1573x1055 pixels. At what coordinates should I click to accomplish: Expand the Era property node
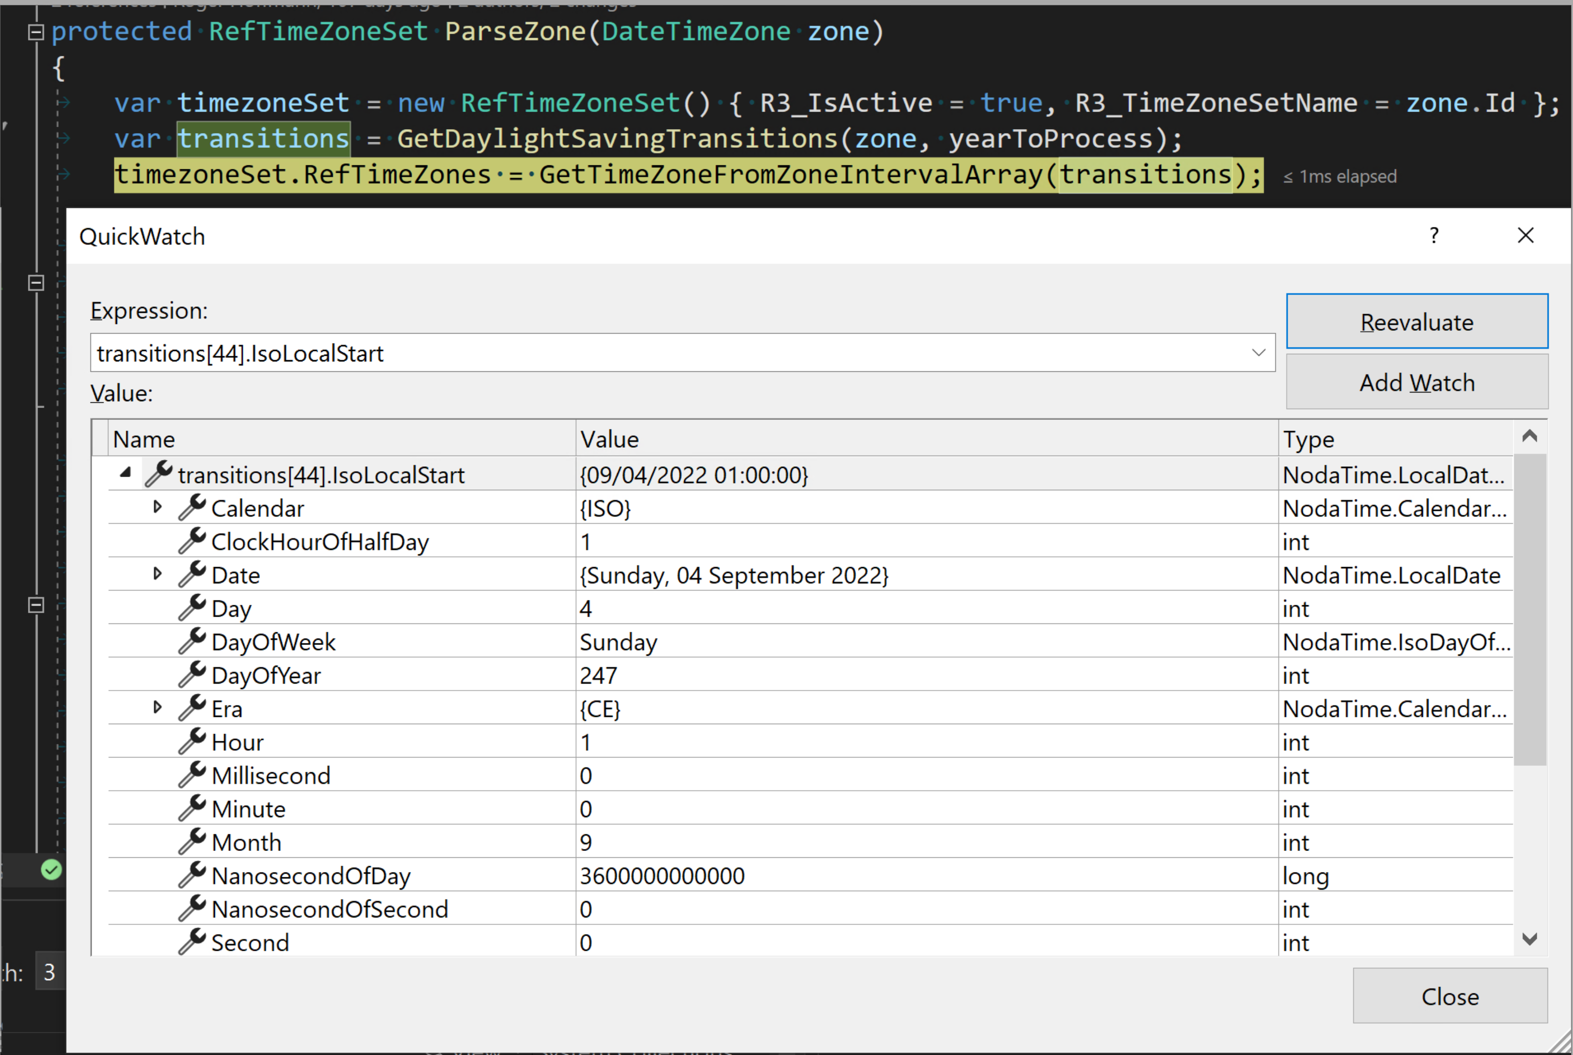pos(158,707)
